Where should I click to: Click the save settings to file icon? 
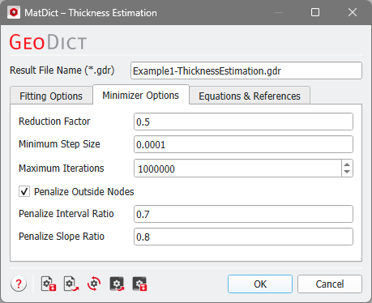tap(49, 284)
